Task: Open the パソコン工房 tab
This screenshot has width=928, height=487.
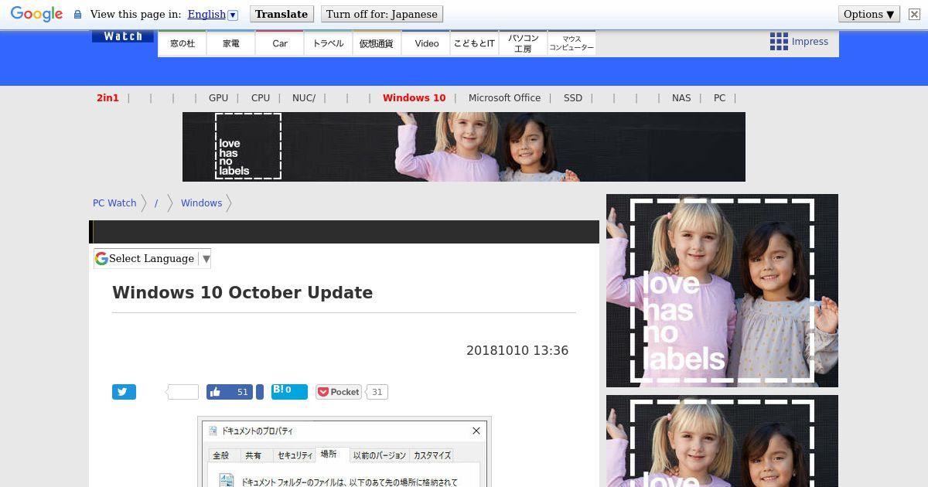Action: click(x=523, y=43)
